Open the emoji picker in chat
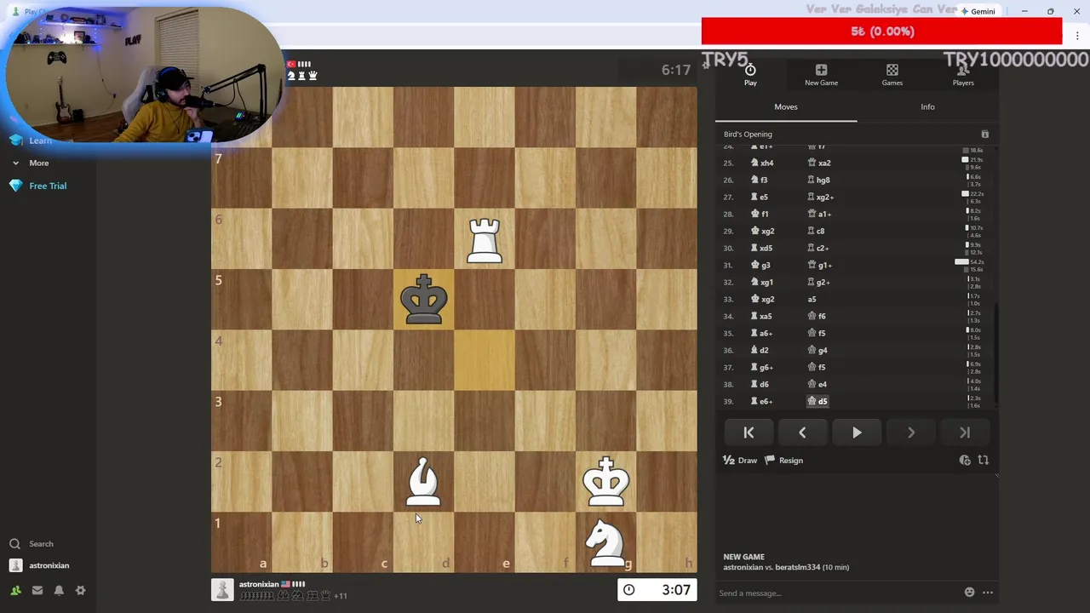 click(969, 593)
